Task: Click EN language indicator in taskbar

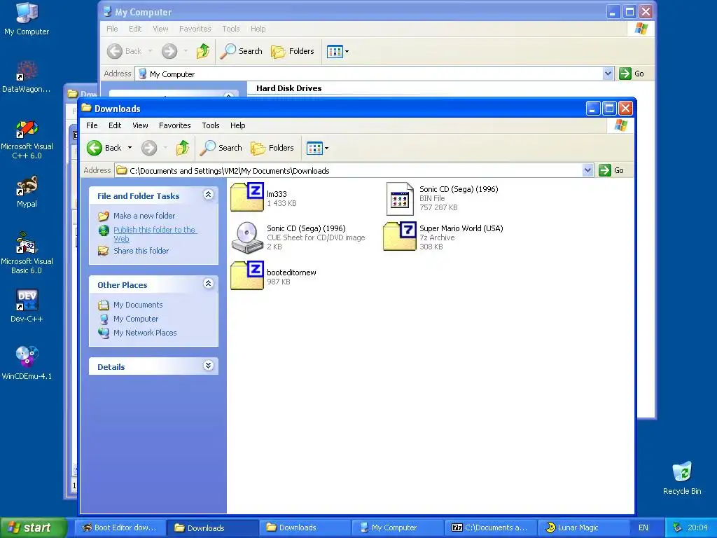Action: [x=643, y=527]
